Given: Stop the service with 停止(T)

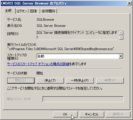Looking at the screenshot, I should pyautogui.click(x=50, y=81).
